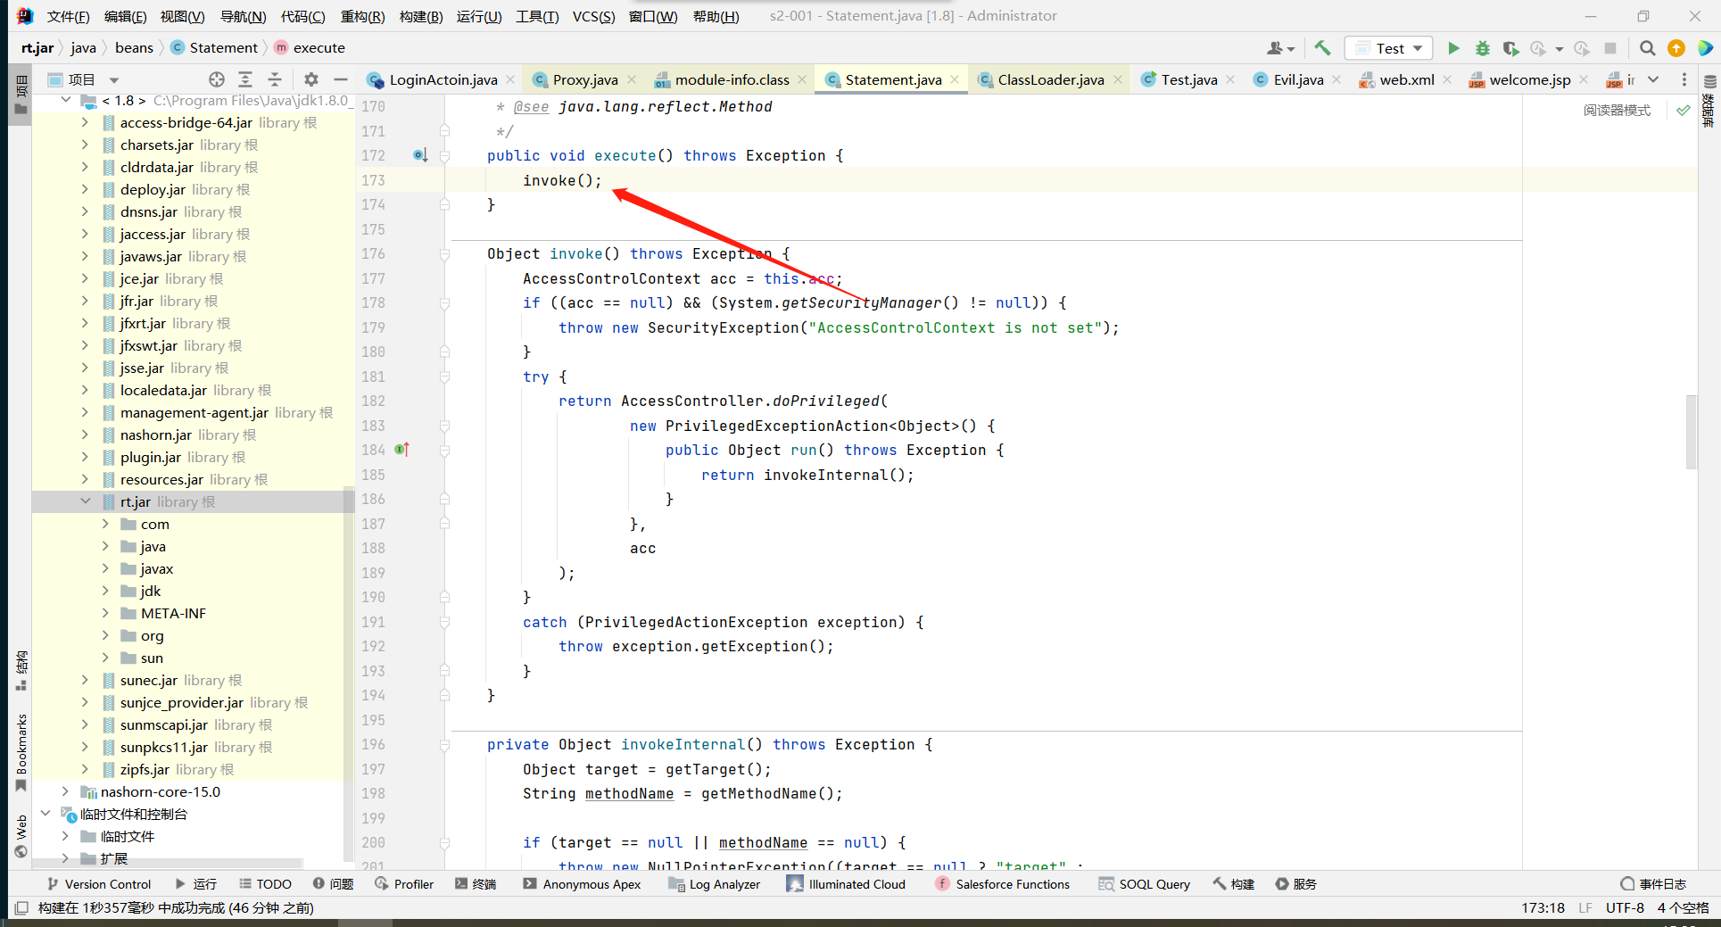The image size is (1721, 927).
Task: Click the editor vertical scrollbar
Action: (x=1692, y=432)
